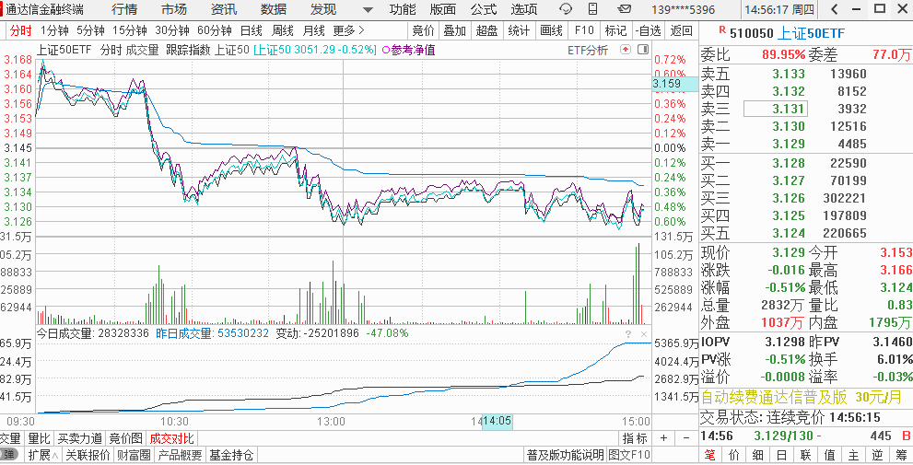This screenshot has width=913, height=465.
Task: Click -自选 to remove from watchlist
Action: tap(648, 30)
